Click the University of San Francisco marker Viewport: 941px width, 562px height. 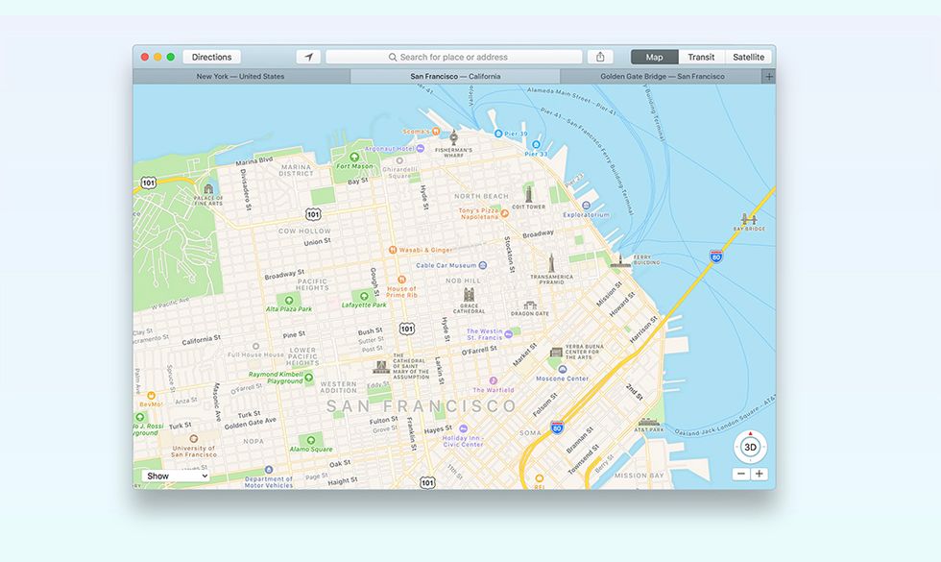[193, 439]
